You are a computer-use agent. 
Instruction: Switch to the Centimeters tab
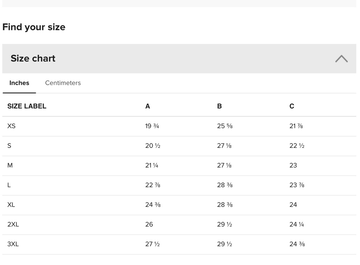click(63, 83)
